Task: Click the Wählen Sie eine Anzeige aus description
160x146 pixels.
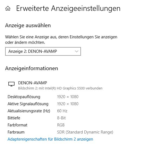Action: [x=61, y=40]
